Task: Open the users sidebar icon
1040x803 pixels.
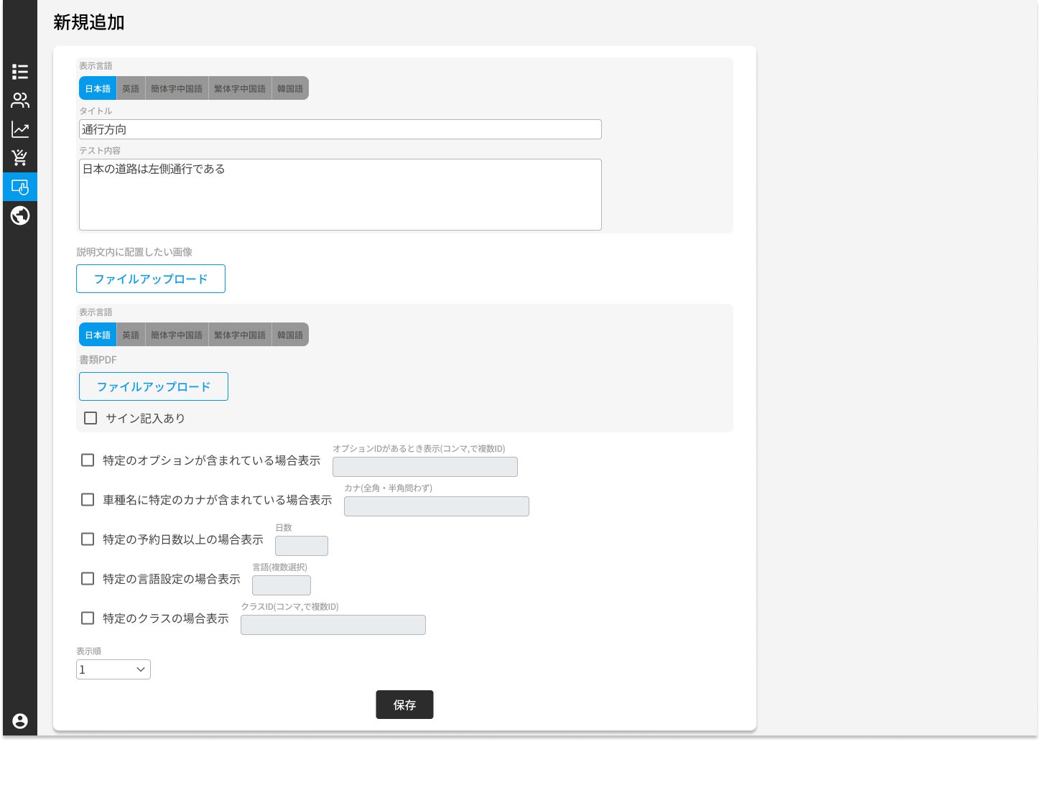Action: (20, 101)
